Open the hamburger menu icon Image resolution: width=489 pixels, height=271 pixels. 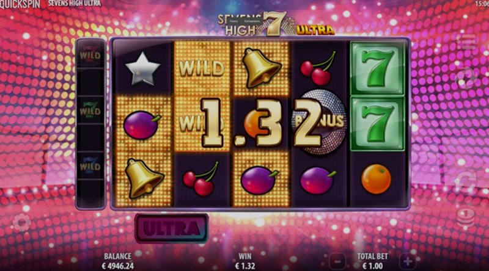467,41
